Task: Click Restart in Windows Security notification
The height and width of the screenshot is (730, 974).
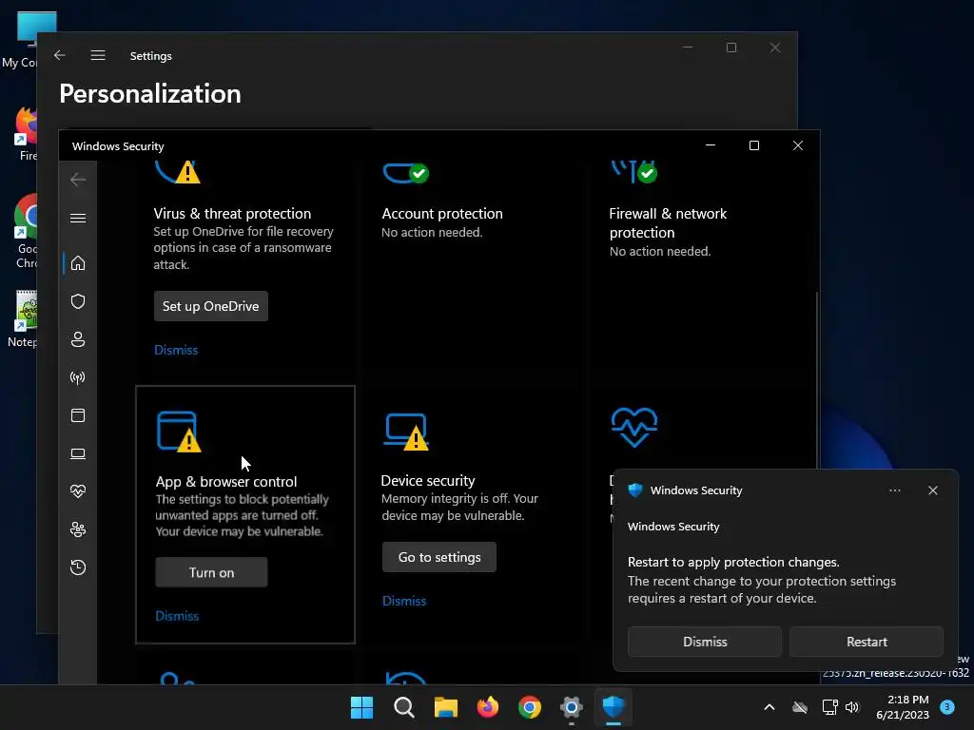Action: (x=867, y=642)
